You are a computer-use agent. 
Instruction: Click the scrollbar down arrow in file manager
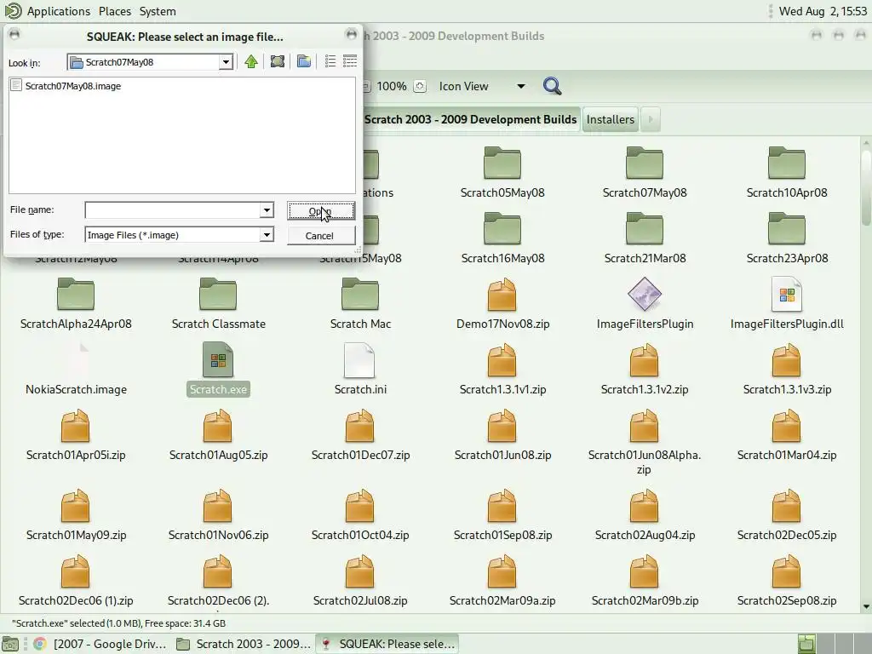[x=866, y=606]
